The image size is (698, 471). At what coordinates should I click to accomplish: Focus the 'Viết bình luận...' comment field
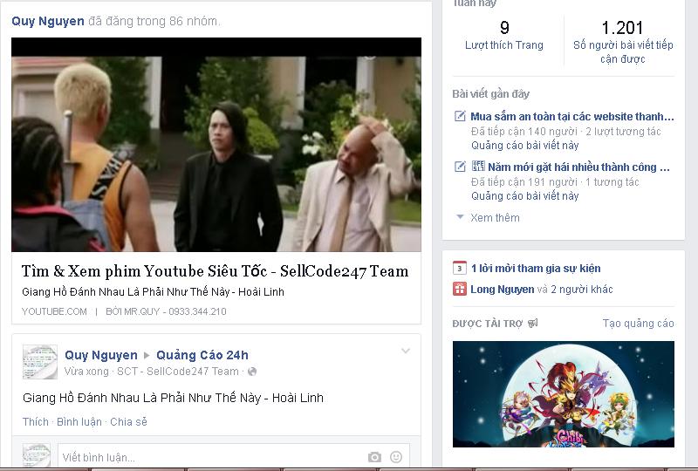click(x=234, y=457)
